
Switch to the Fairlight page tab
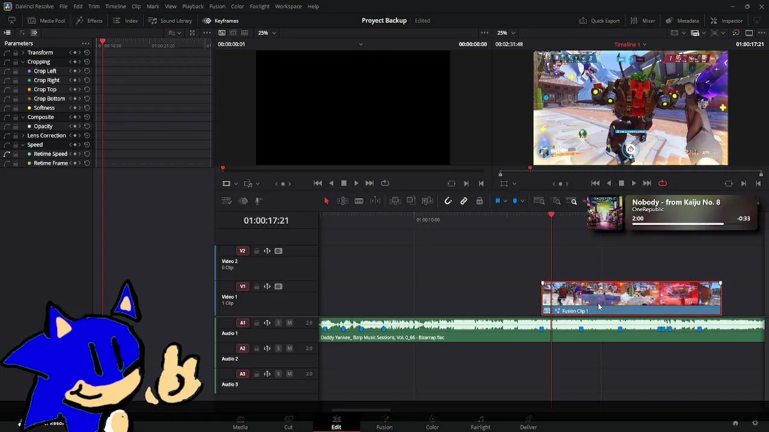coord(481,424)
